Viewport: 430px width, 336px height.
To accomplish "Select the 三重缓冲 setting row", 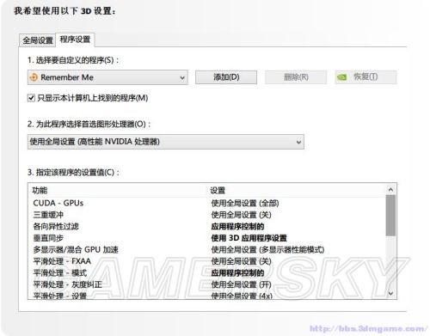I will [207, 215].
